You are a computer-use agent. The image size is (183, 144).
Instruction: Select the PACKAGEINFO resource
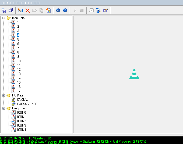[27, 104]
